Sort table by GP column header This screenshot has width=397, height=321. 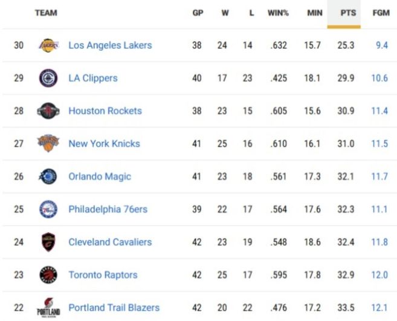(x=198, y=13)
